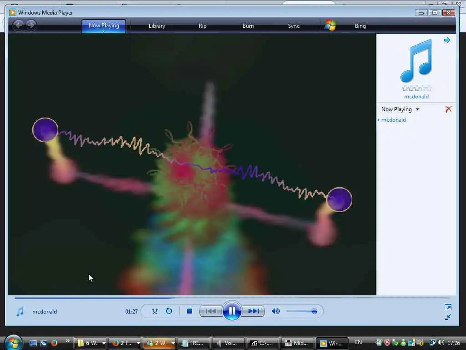The height and width of the screenshot is (350, 466).
Task: Open the Now Playing tab
Action: [104, 26]
